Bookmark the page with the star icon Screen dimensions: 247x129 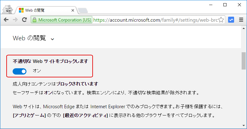click(x=221, y=20)
